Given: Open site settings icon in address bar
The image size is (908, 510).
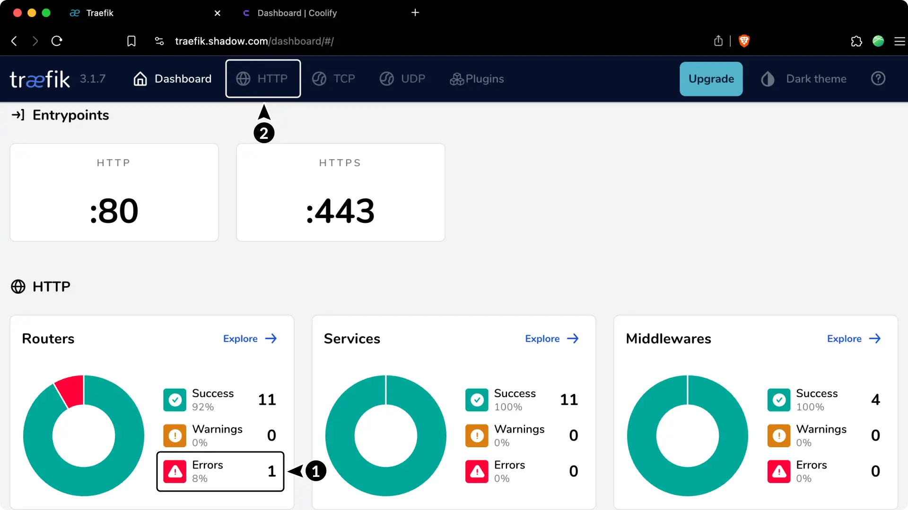Looking at the screenshot, I should (x=159, y=41).
